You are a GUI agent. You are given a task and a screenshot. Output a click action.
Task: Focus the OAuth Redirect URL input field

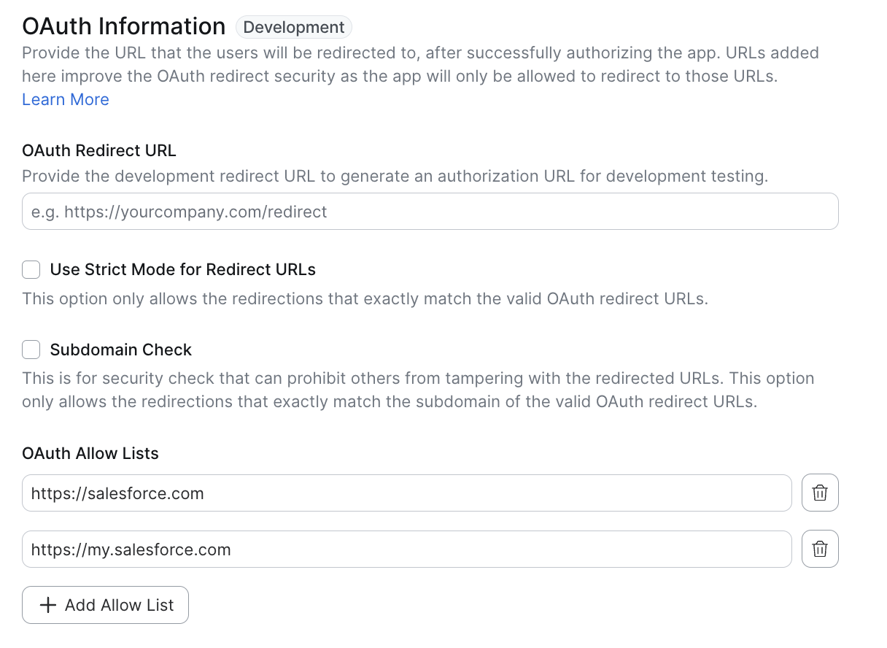430,212
